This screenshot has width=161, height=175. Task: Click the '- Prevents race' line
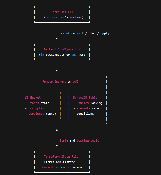[86, 108]
